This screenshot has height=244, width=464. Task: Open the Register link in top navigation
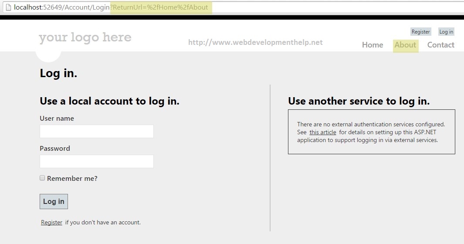[420, 32]
